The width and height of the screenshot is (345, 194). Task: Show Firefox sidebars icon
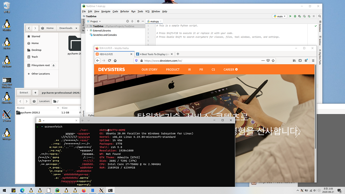coord(300,61)
